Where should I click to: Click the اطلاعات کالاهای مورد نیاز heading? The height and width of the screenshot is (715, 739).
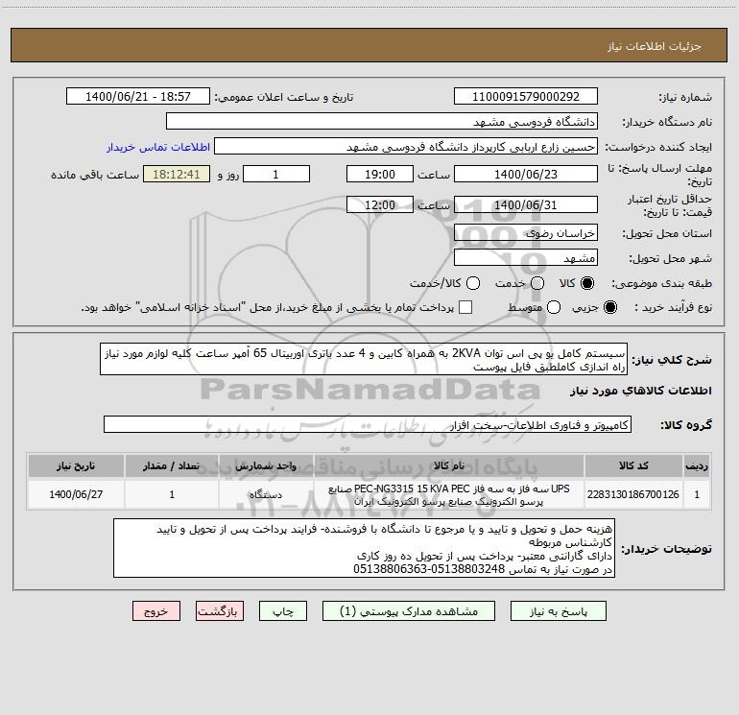click(641, 391)
